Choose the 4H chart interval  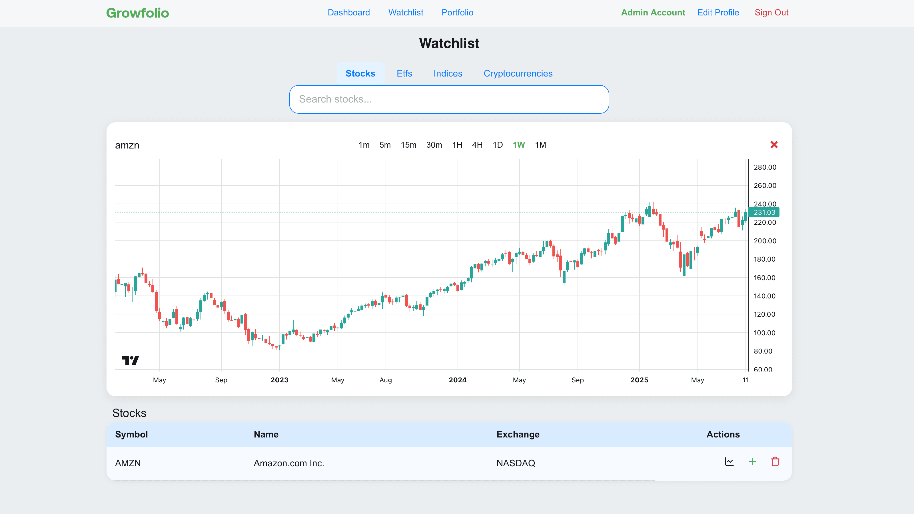[477, 145]
